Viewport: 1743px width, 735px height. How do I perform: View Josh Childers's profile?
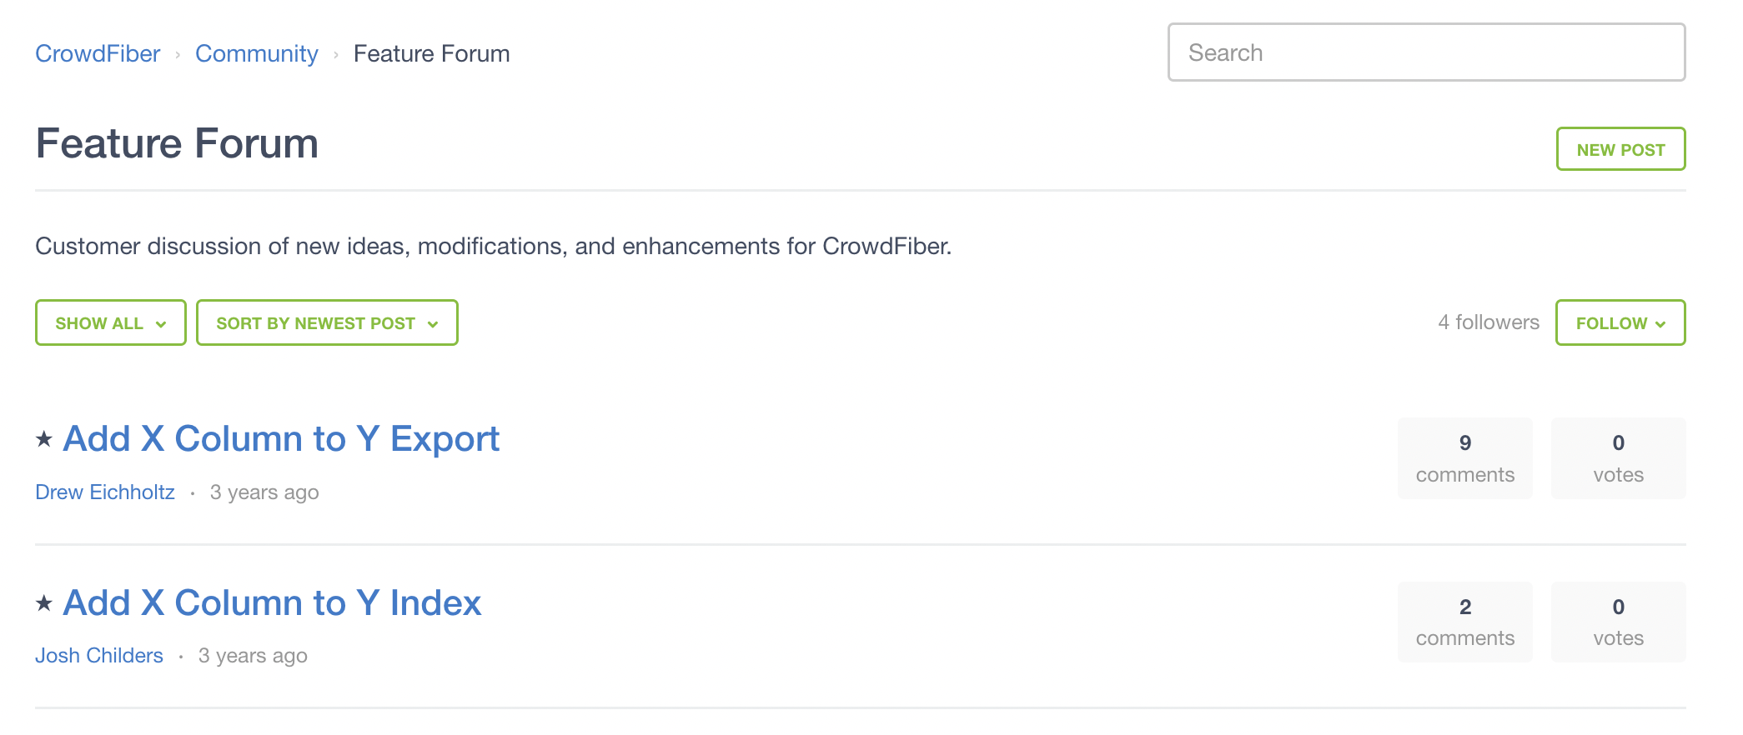click(98, 655)
